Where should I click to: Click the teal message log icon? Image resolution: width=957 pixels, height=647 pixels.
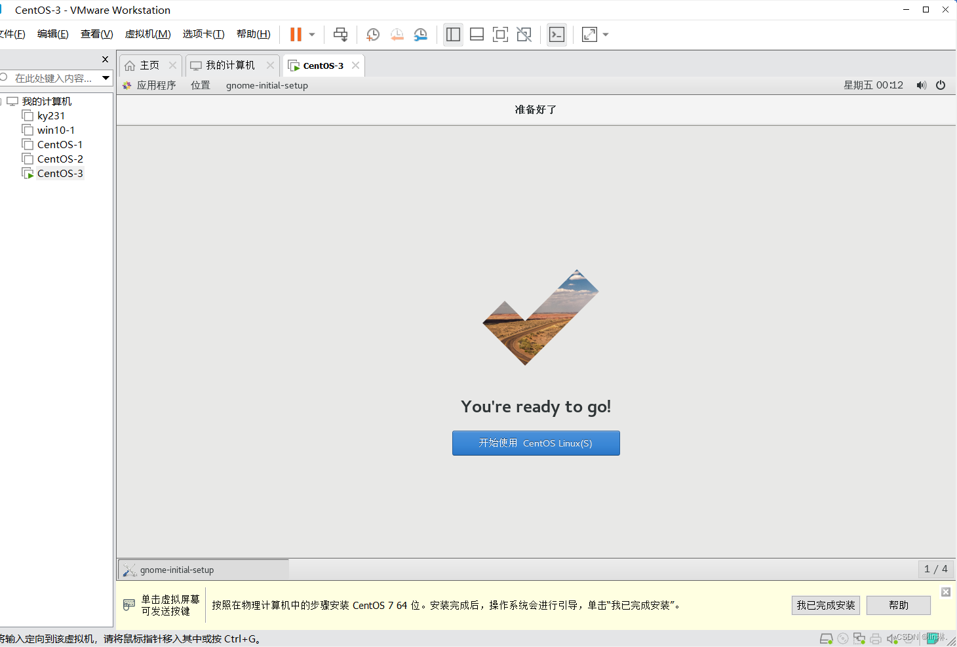pyautogui.click(x=932, y=638)
